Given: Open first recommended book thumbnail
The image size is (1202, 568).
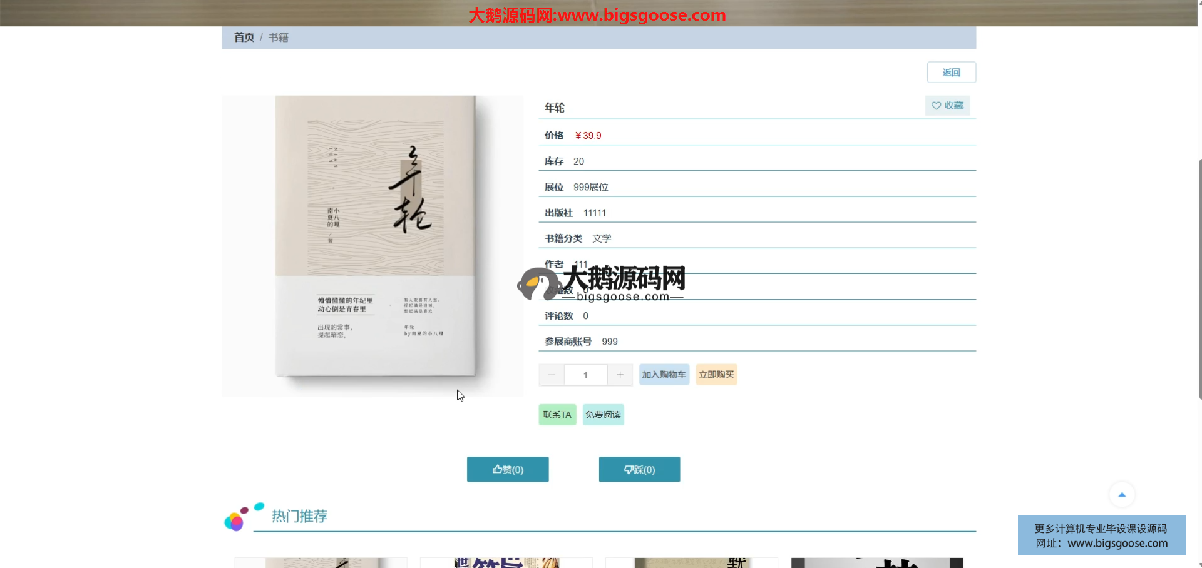Looking at the screenshot, I should (x=321, y=562).
